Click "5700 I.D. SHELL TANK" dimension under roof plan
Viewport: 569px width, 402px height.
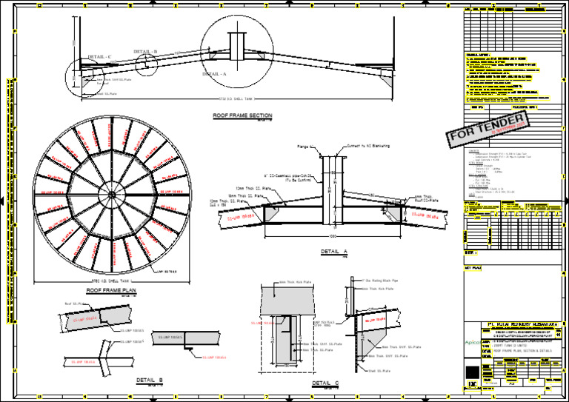point(110,281)
